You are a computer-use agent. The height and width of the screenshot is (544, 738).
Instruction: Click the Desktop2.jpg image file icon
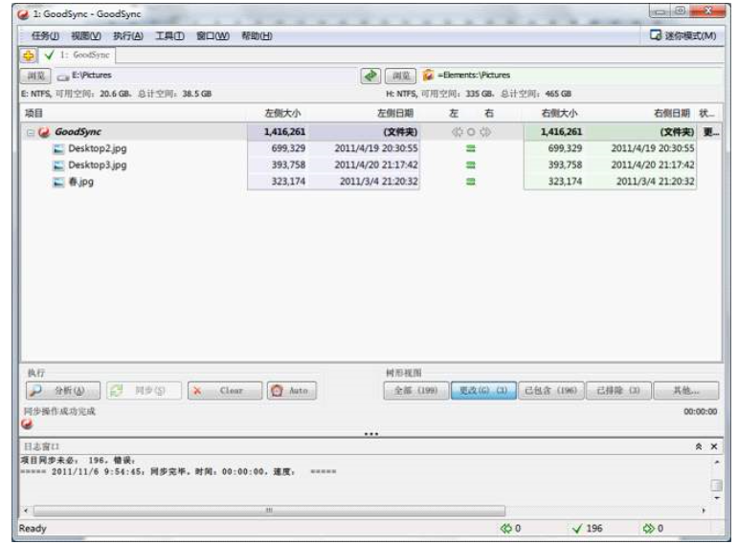tap(58, 149)
